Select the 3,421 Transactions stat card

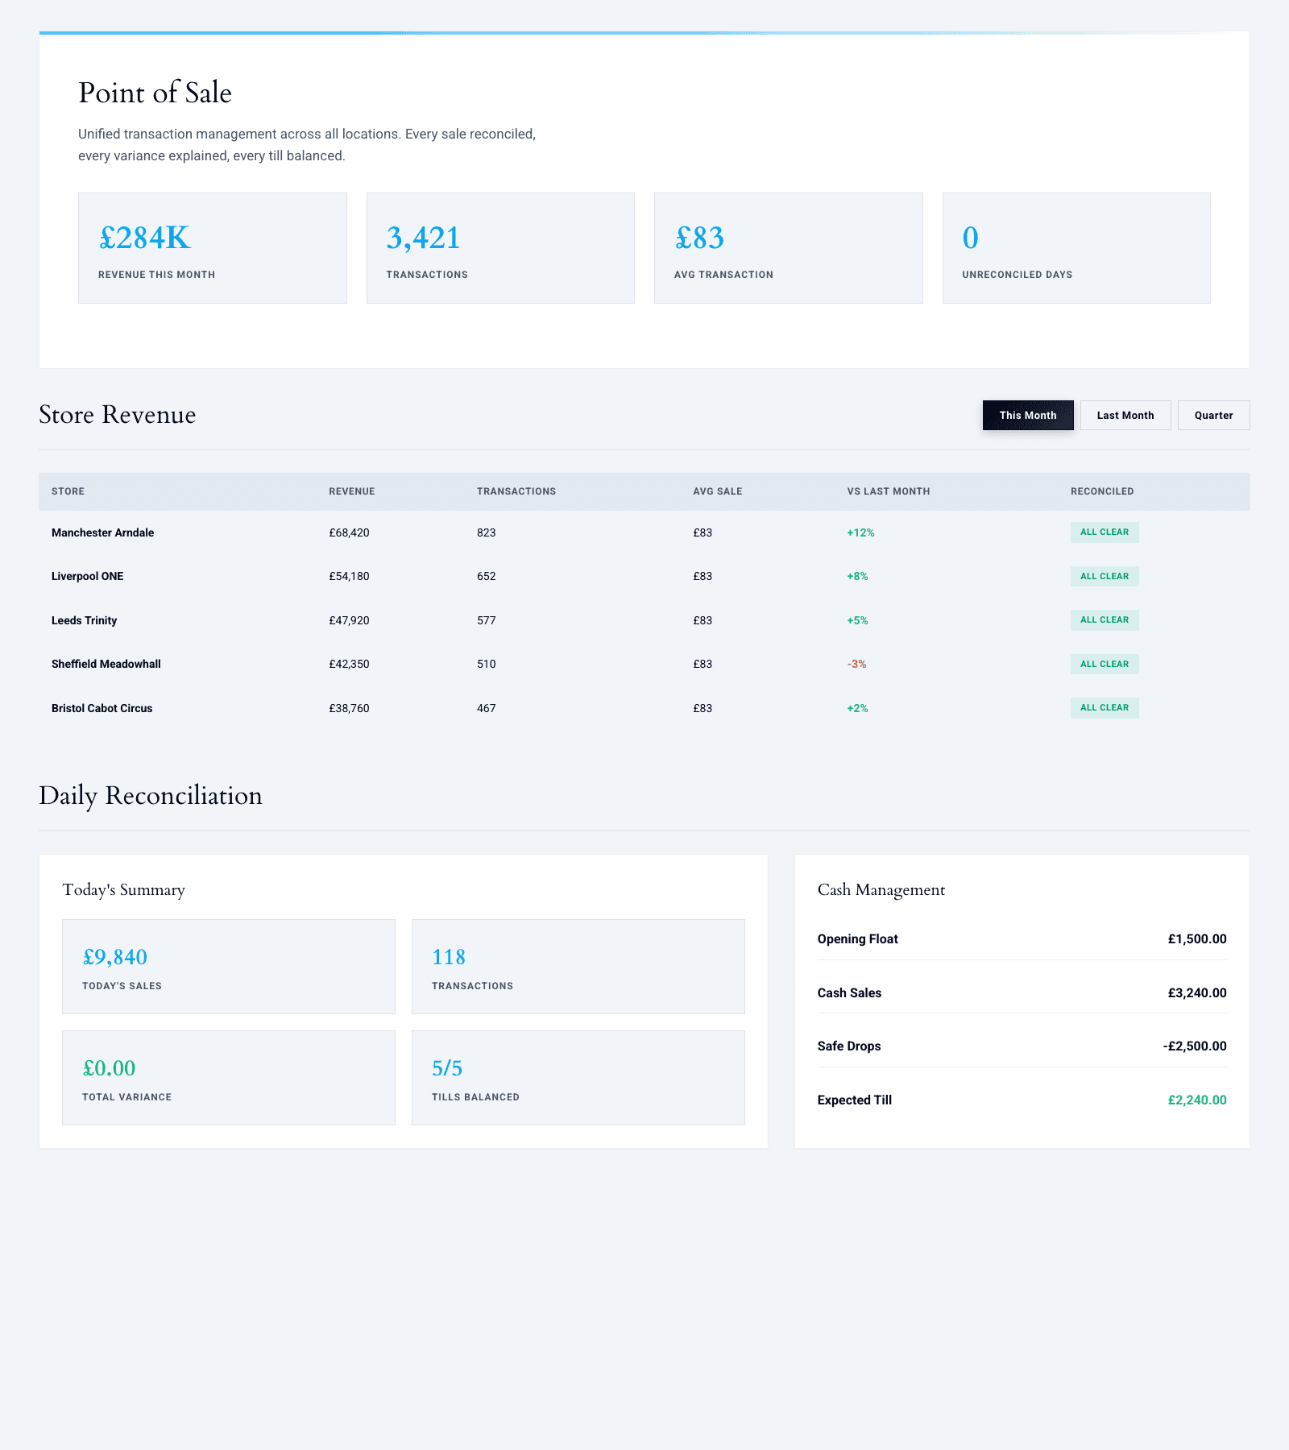pyautogui.click(x=500, y=246)
